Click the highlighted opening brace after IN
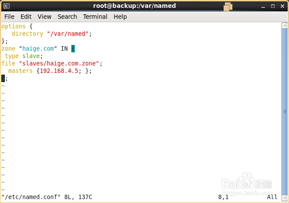Image resolution: width=289 pixels, height=203 pixels. [73, 48]
